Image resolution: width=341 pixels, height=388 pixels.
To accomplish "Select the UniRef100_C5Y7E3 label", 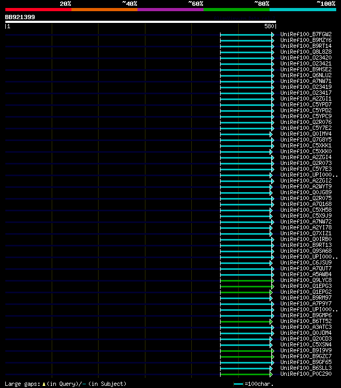I will click(306, 169).
